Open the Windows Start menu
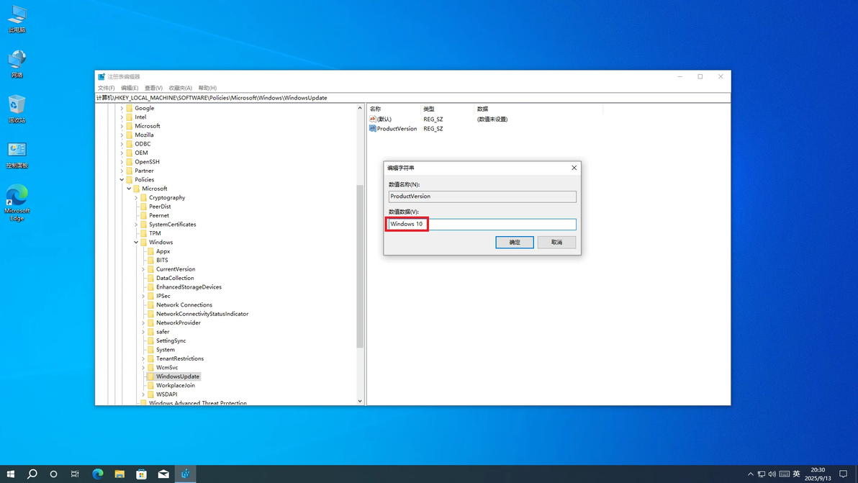This screenshot has height=483, width=858. click(10, 474)
